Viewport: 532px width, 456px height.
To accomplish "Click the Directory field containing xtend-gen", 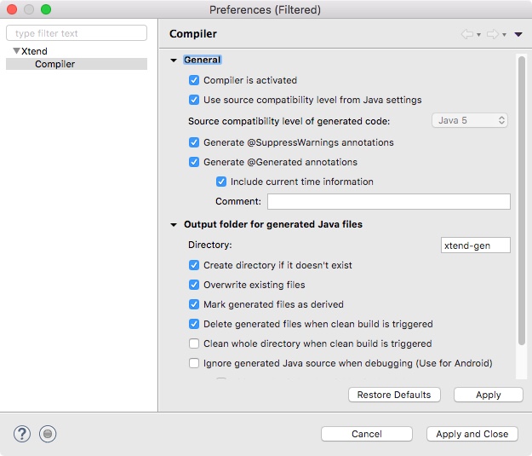I will pyautogui.click(x=476, y=245).
